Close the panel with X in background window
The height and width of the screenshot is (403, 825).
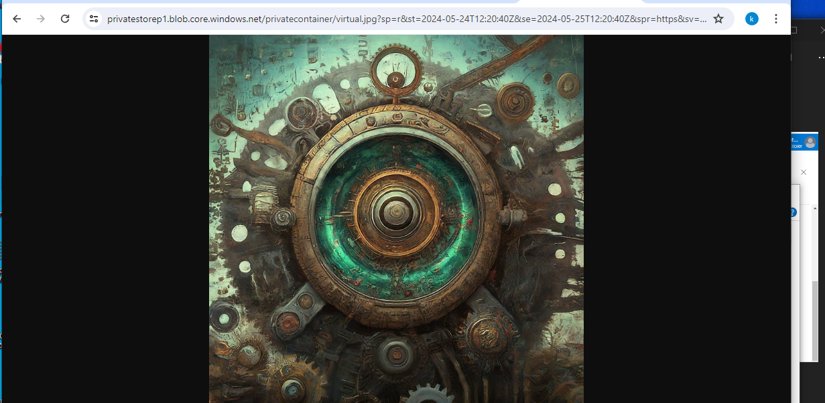[804, 173]
